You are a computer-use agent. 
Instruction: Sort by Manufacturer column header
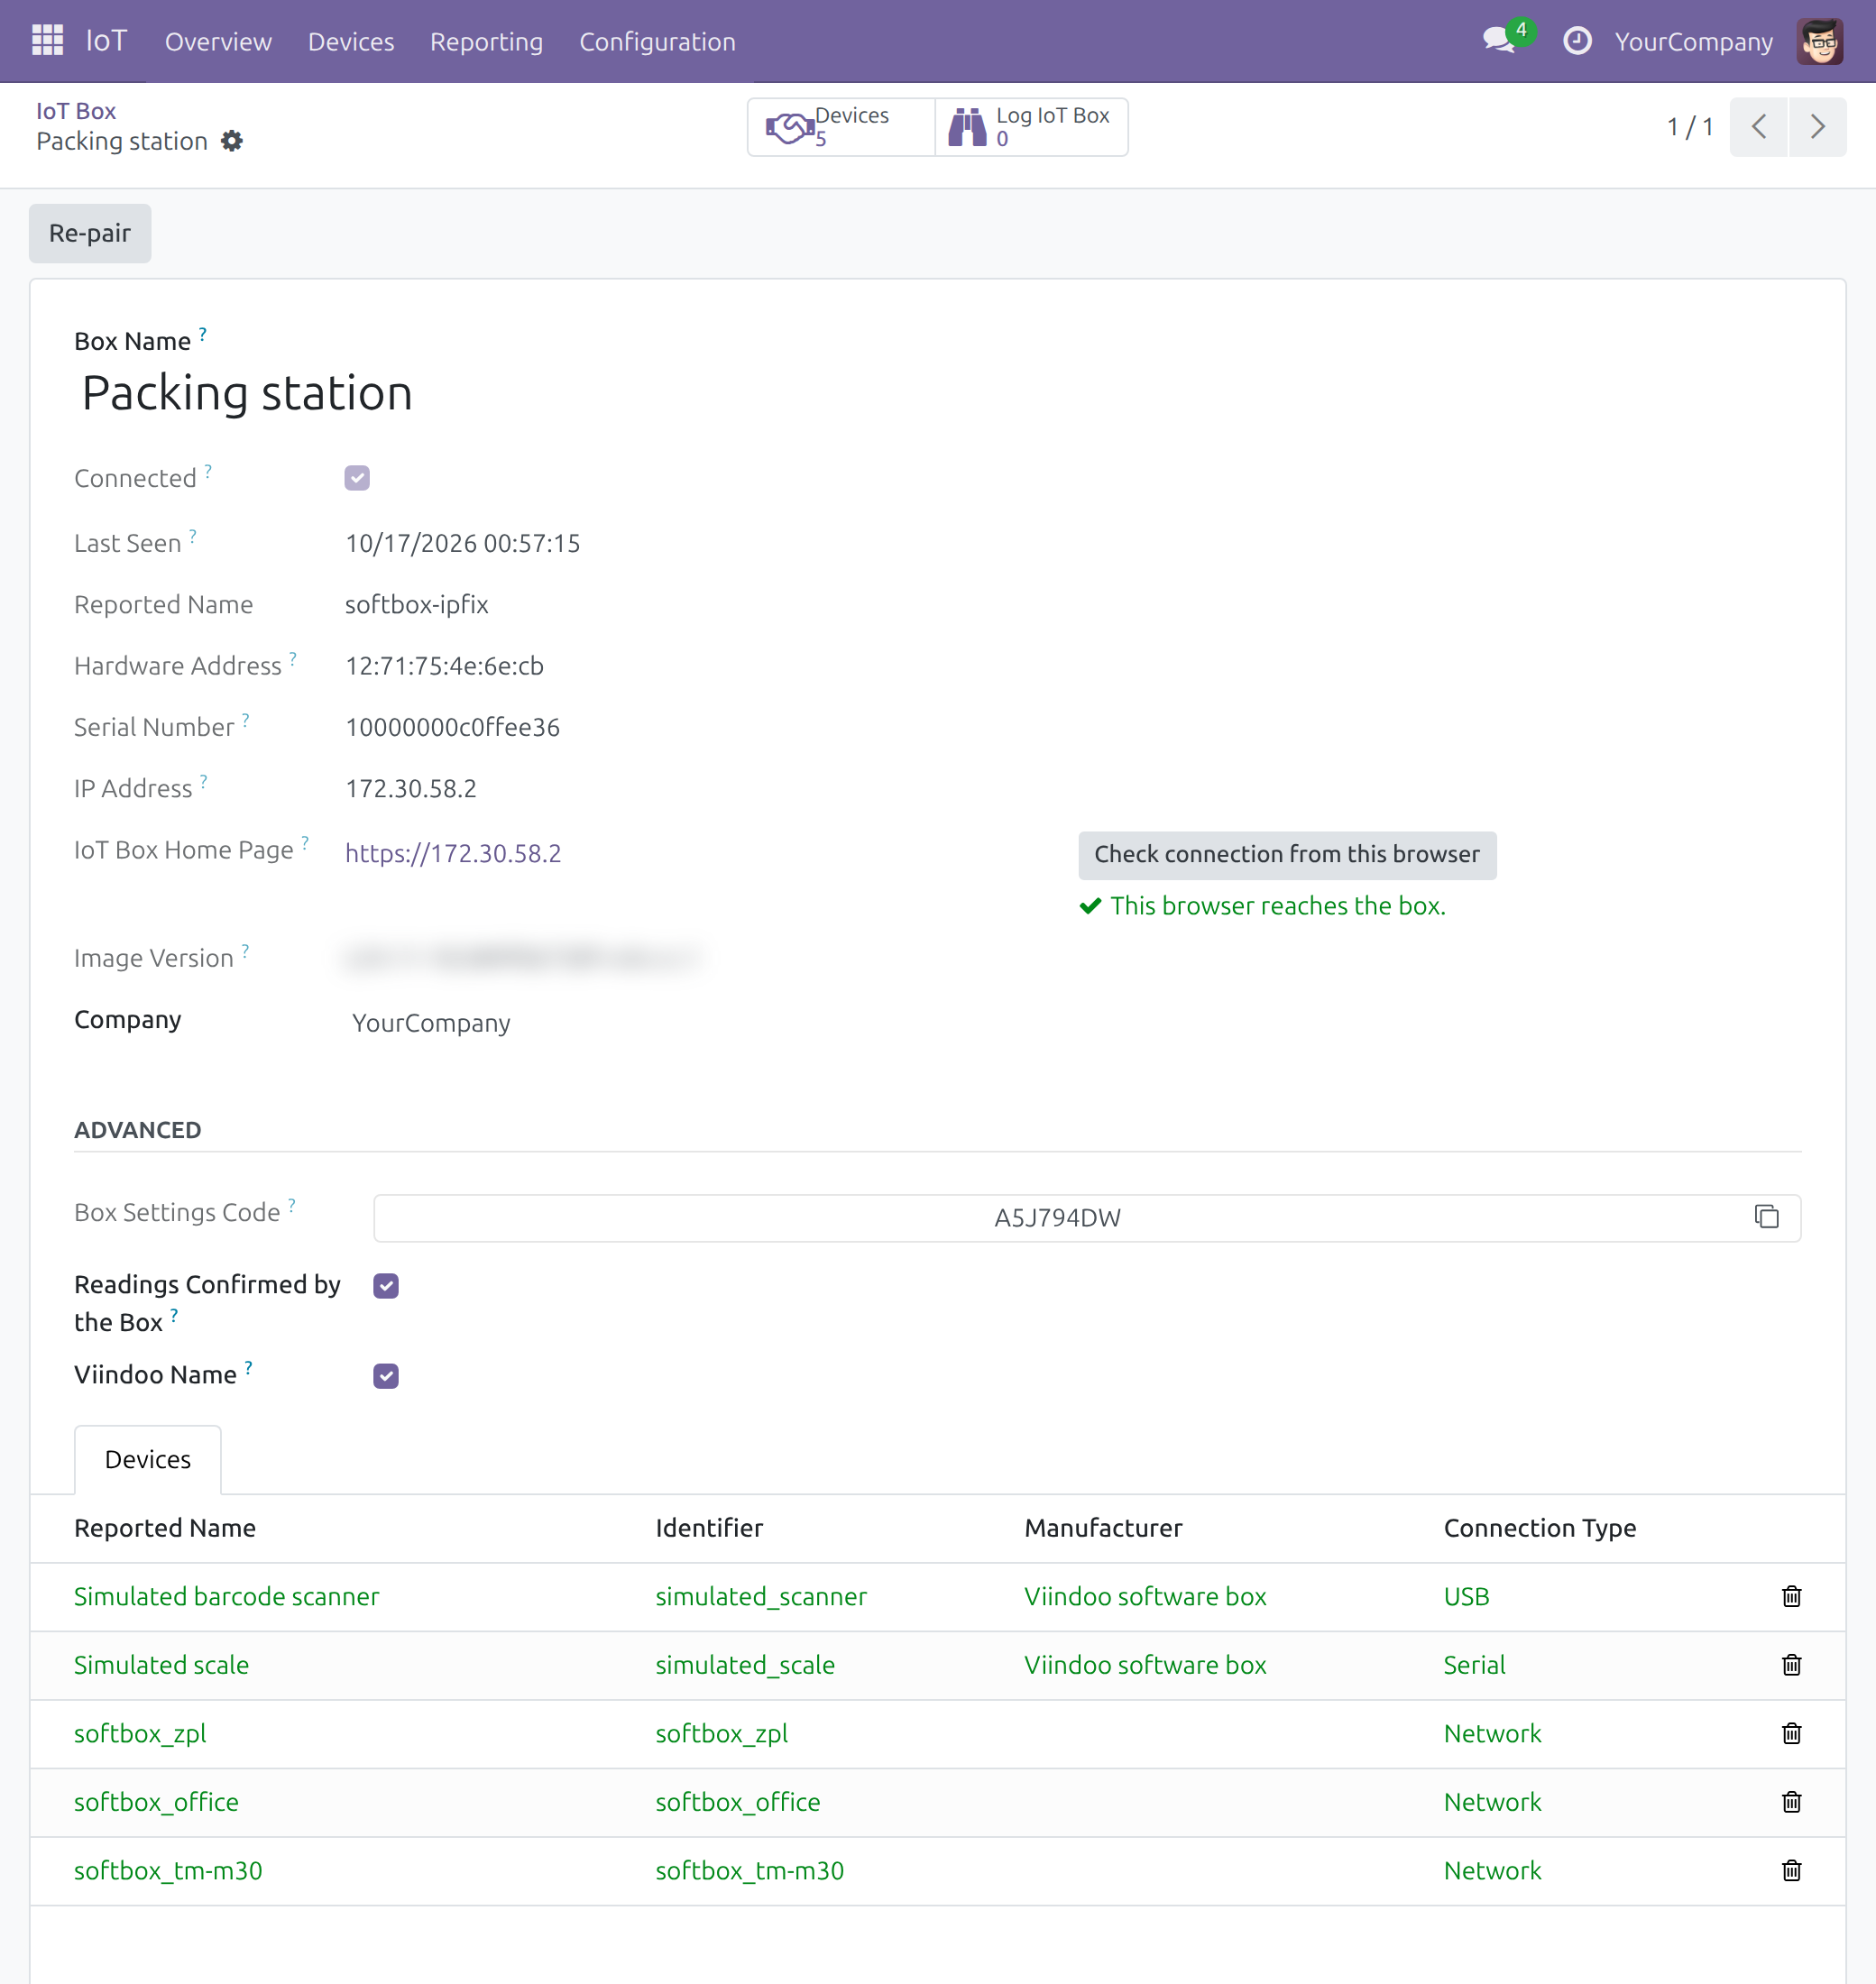coord(1103,1528)
